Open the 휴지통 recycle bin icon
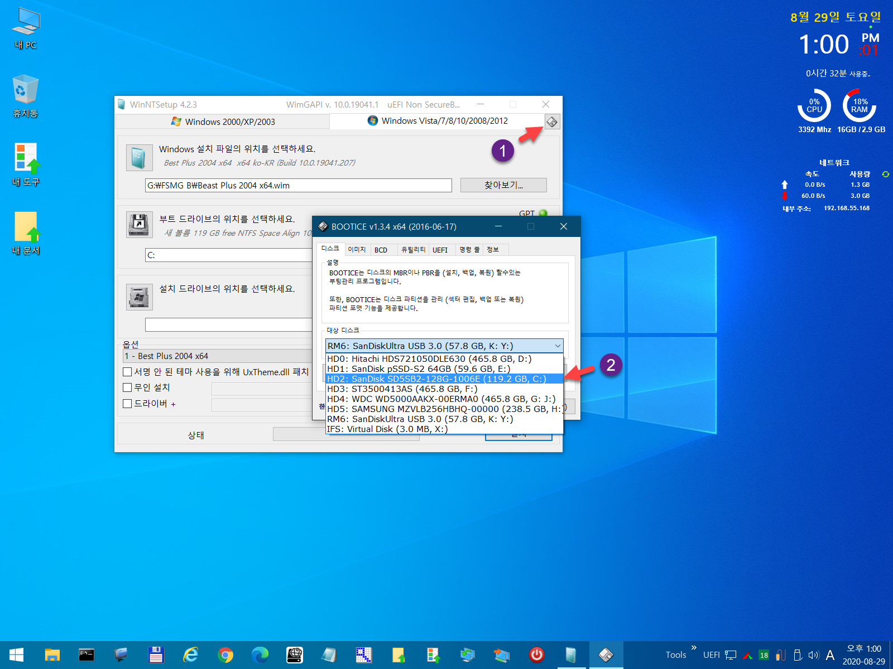Screen dimensions: 893x669 tap(26, 97)
